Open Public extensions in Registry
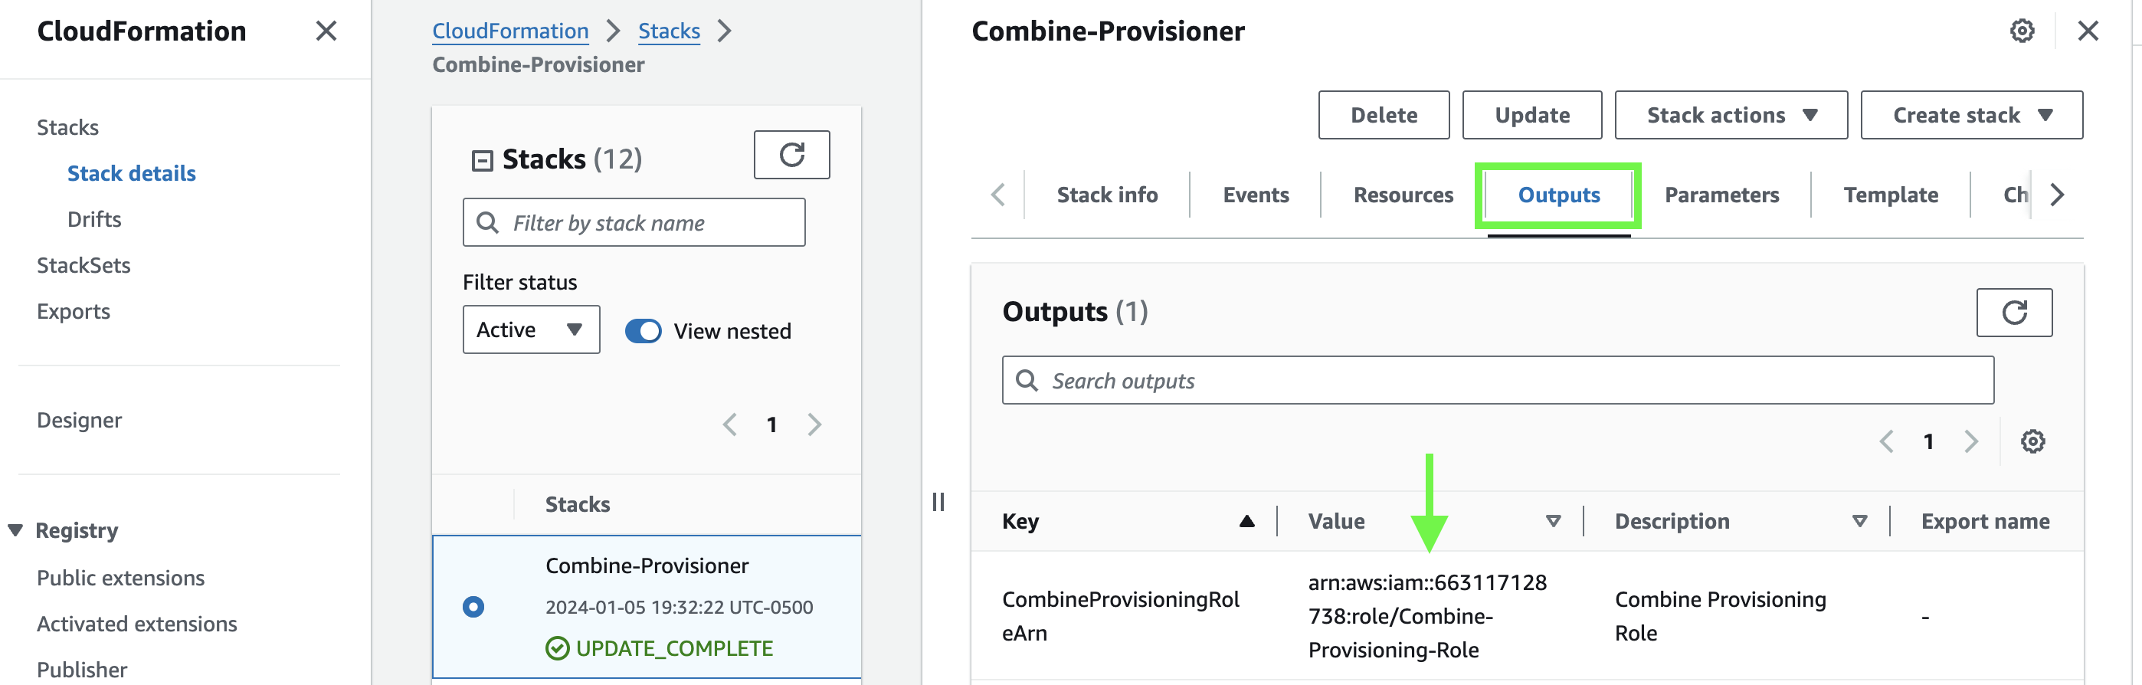2142x685 pixels. point(120,578)
